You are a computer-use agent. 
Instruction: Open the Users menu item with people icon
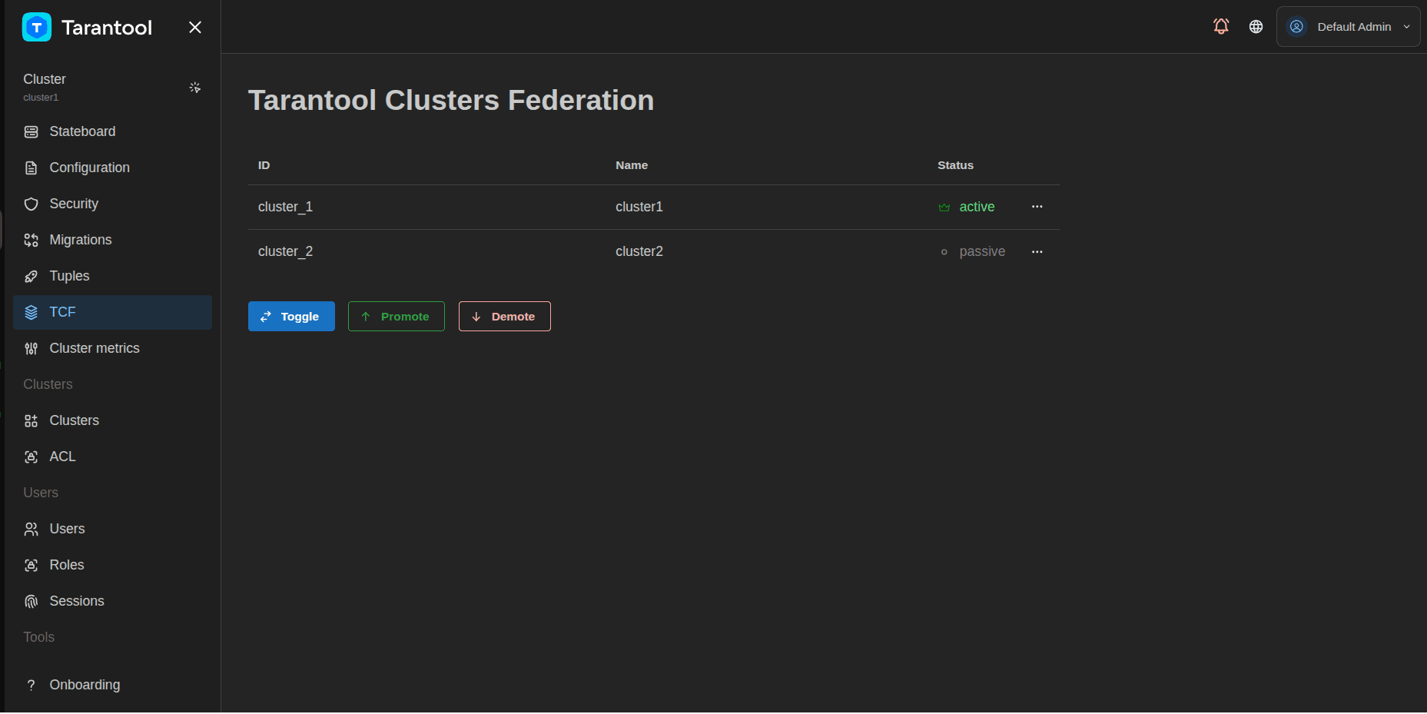coord(112,529)
